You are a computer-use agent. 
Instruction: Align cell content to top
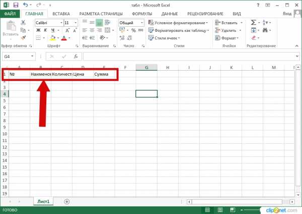click(x=85, y=22)
